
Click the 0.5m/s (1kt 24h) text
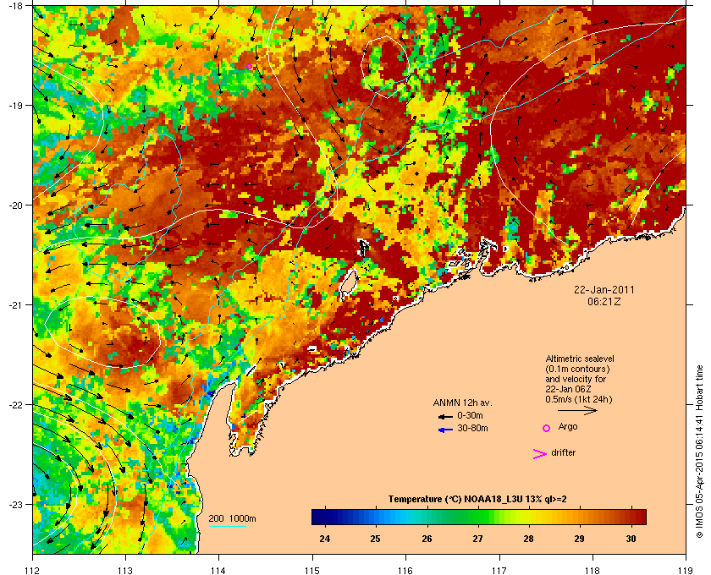(x=579, y=400)
